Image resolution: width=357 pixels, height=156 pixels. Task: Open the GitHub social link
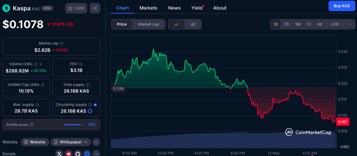78,154
